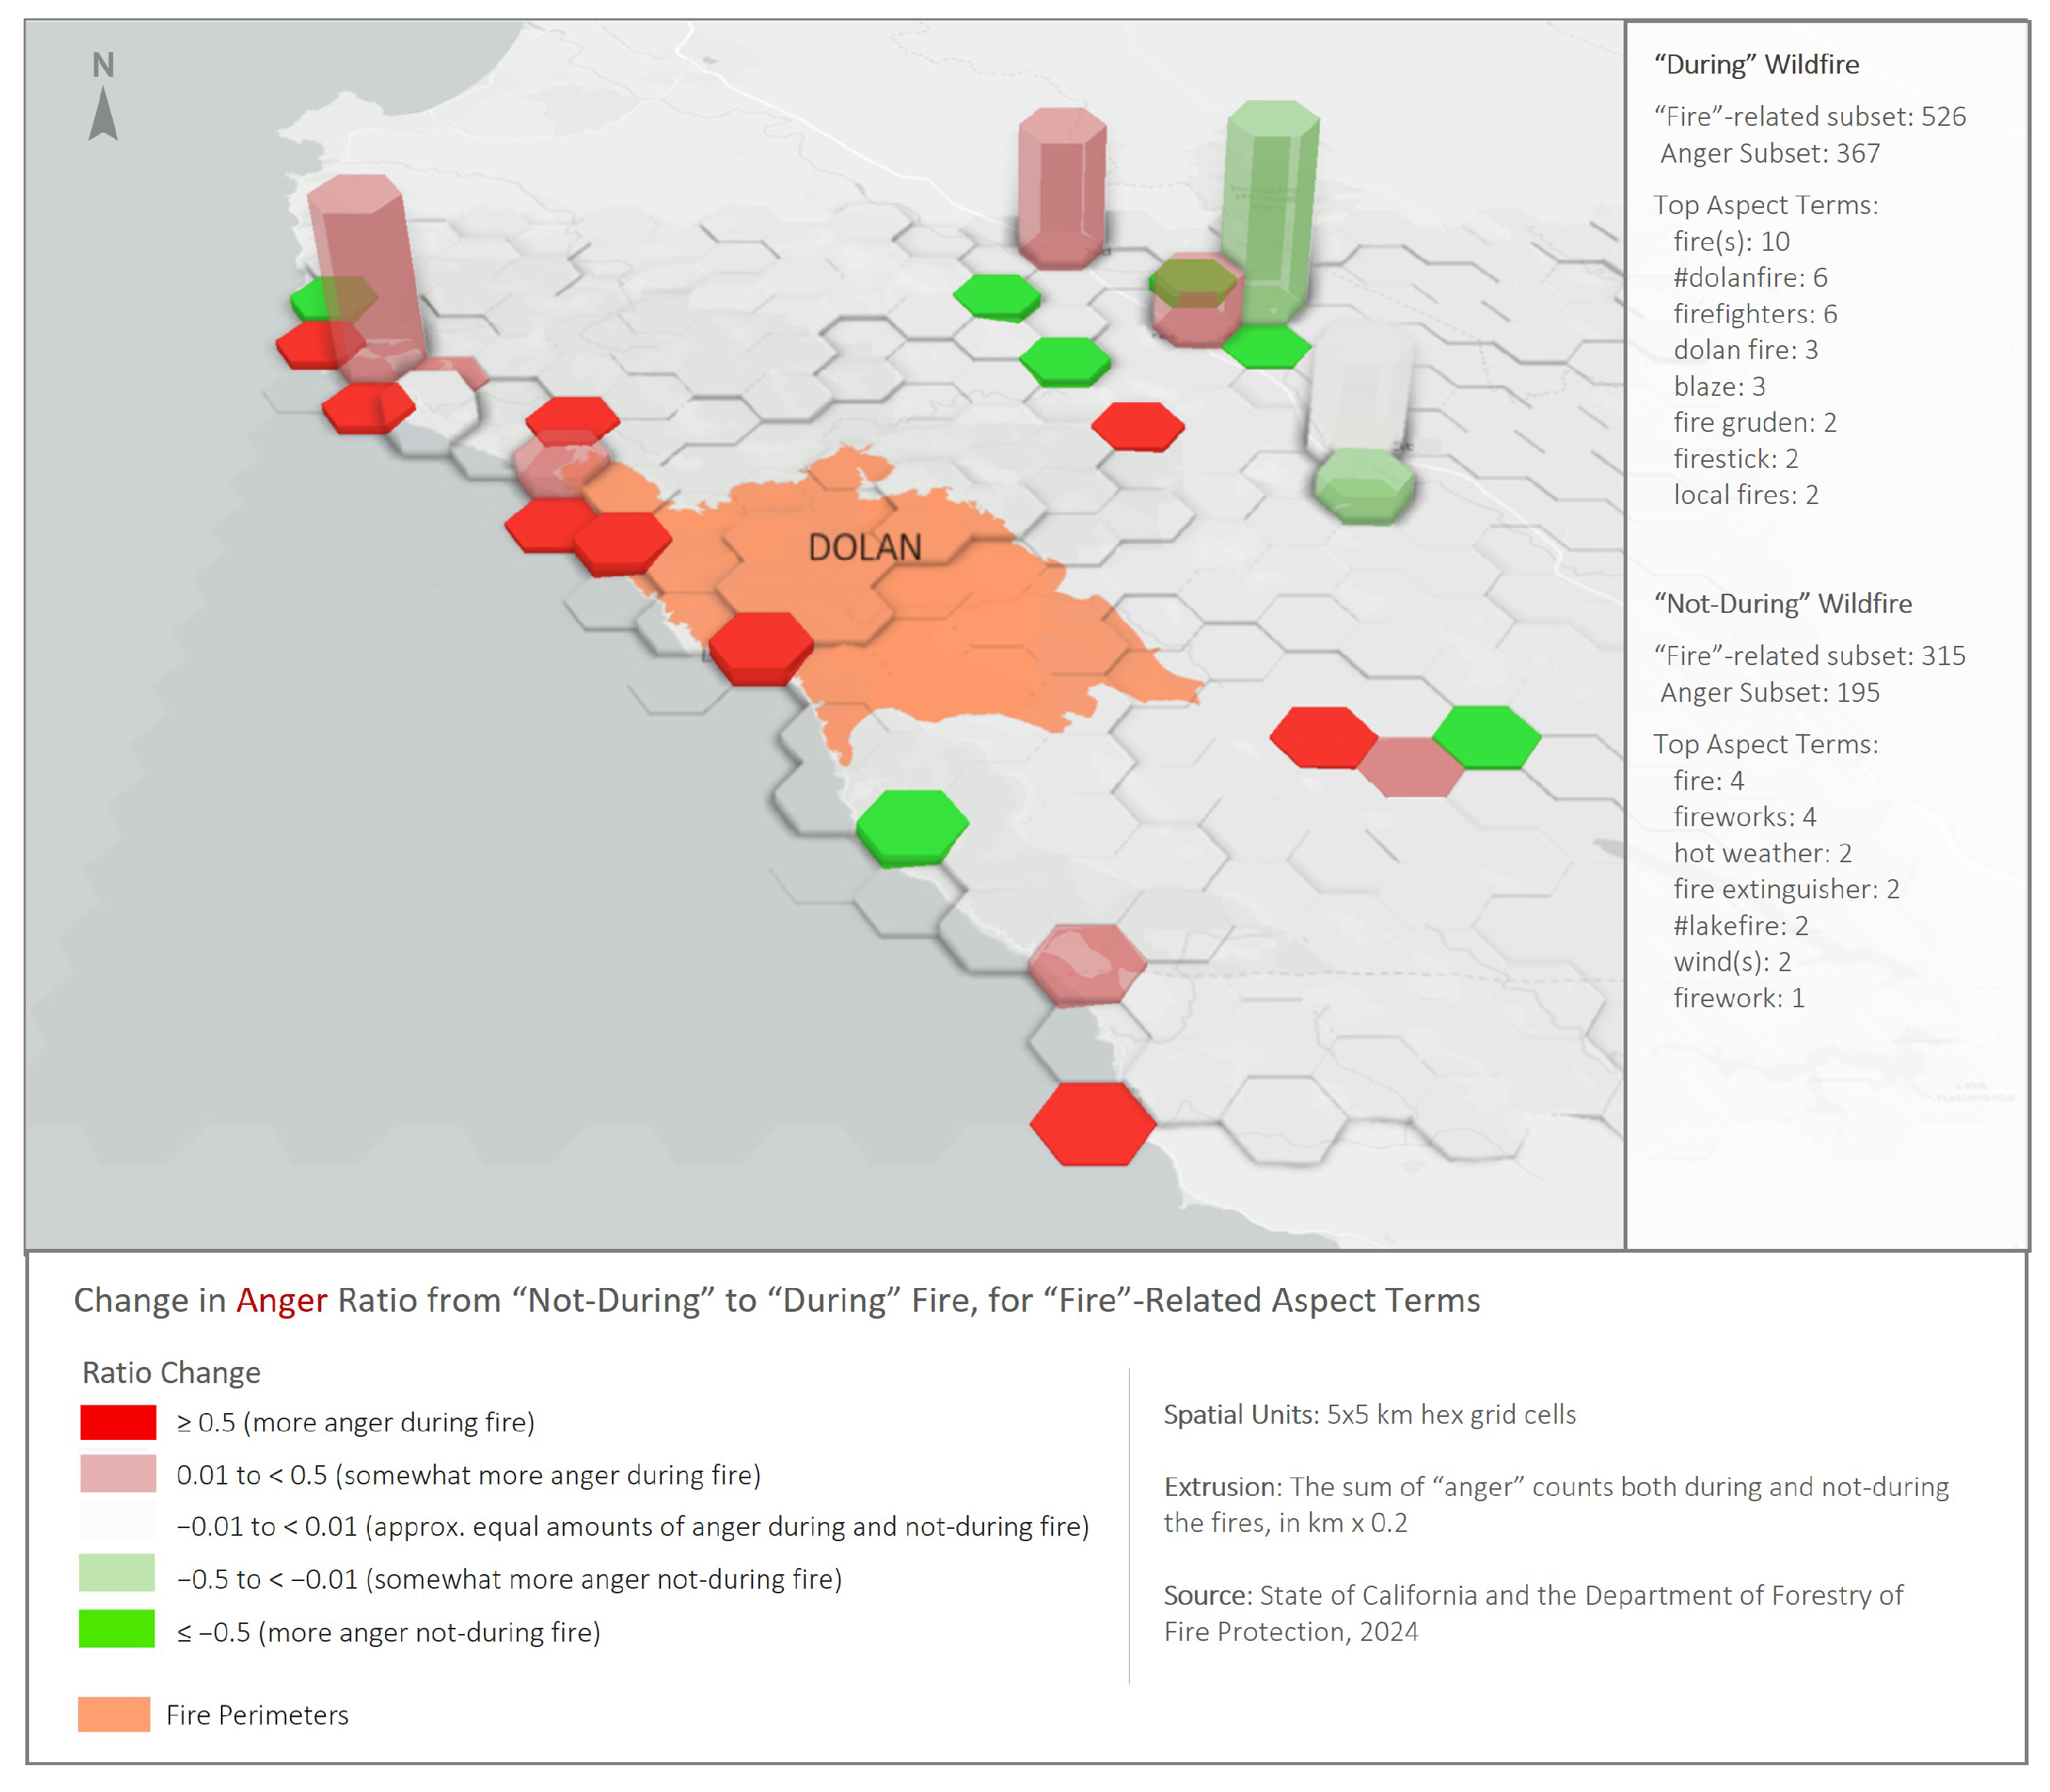Click the "Not-During" Wildfire heading

click(1782, 604)
